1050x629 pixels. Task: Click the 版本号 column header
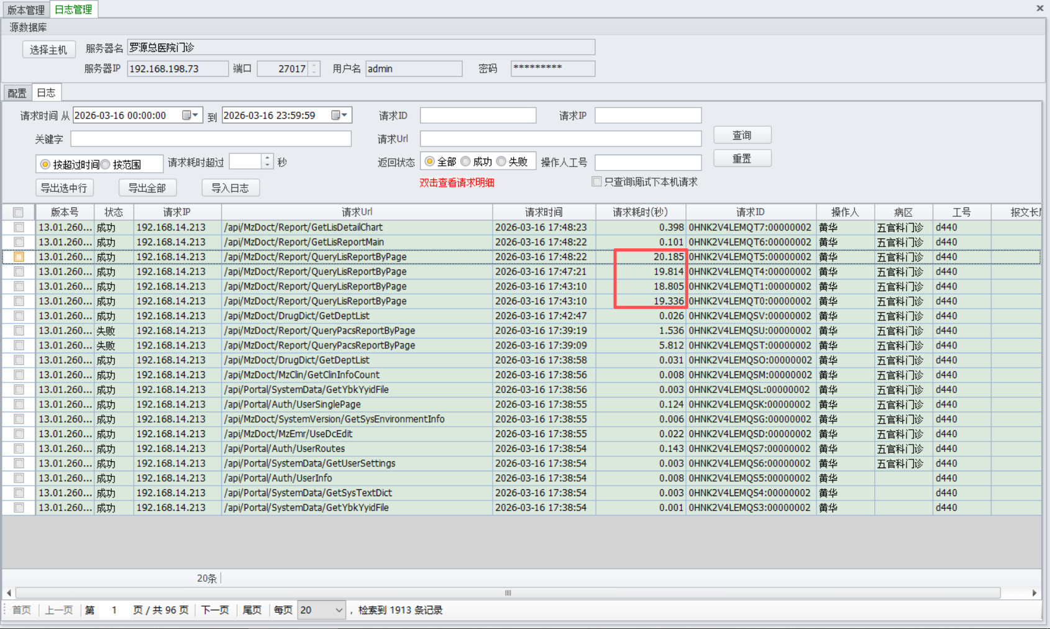coord(65,212)
